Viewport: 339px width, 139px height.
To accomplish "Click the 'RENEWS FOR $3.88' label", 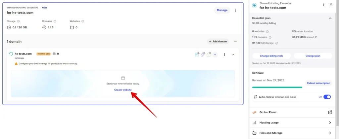I will [x=286, y=97].
